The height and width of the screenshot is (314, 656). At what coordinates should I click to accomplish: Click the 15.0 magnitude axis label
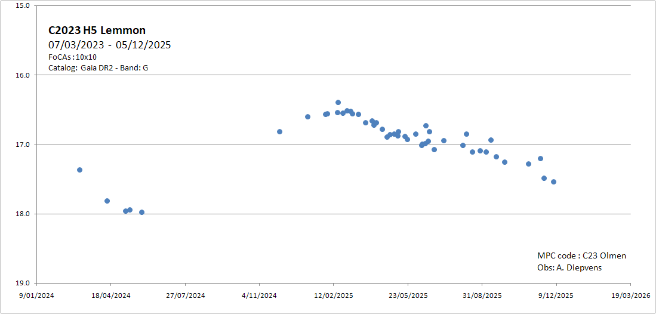[x=22, y=6]
